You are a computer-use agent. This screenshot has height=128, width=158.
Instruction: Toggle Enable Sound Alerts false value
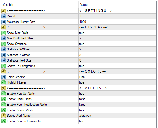click(117, 110)
